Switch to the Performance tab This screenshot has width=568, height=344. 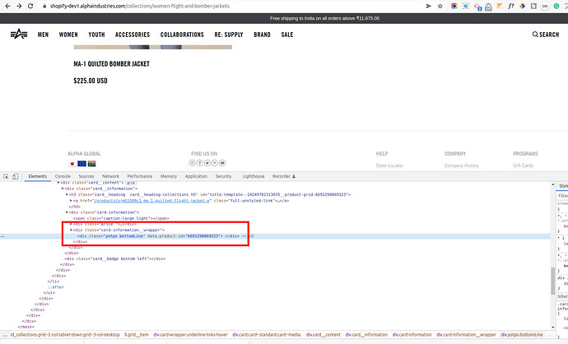click(x=140, y=176)
